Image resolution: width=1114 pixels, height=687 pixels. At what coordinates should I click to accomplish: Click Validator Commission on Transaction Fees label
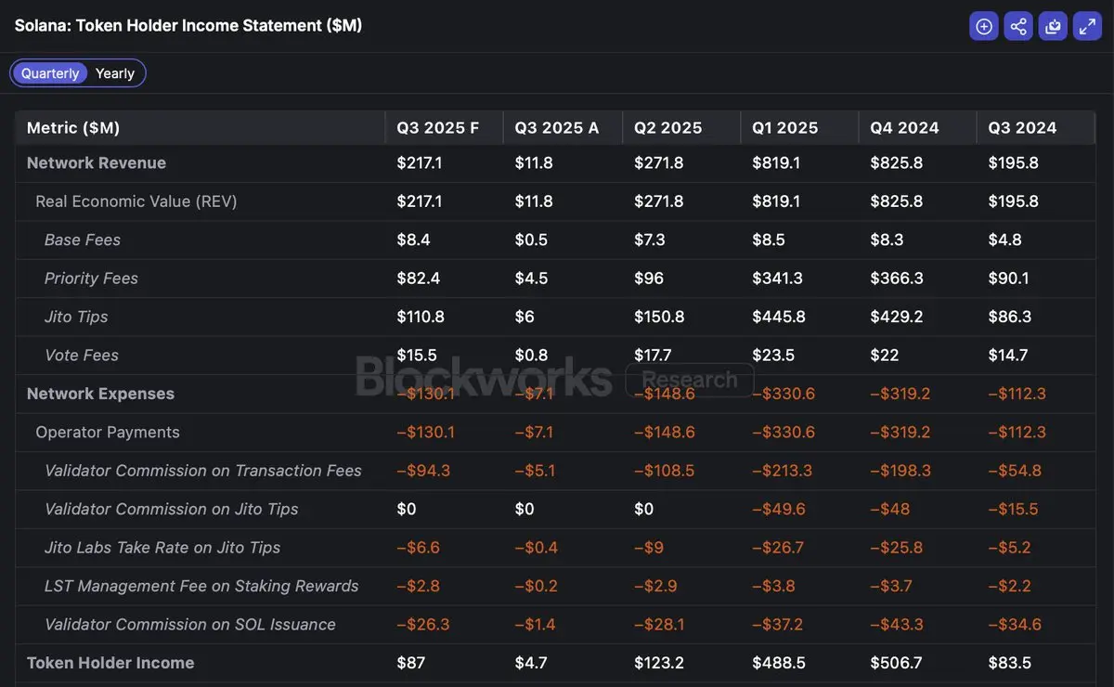coord(203,471)
